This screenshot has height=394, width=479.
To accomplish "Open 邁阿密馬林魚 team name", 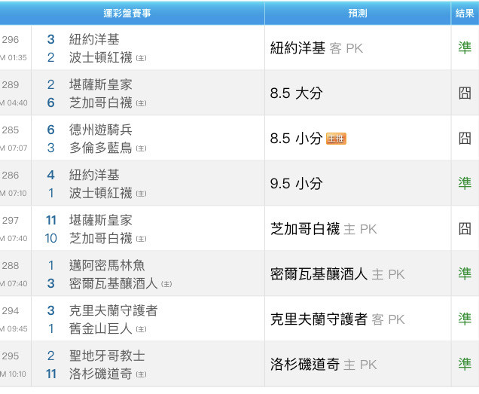I will tap(107, 266).
